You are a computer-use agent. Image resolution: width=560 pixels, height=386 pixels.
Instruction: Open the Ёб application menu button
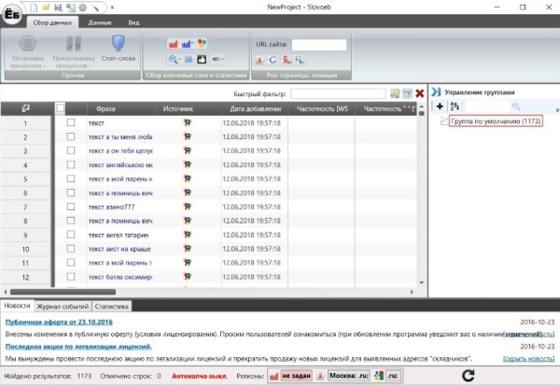point(12,14)
